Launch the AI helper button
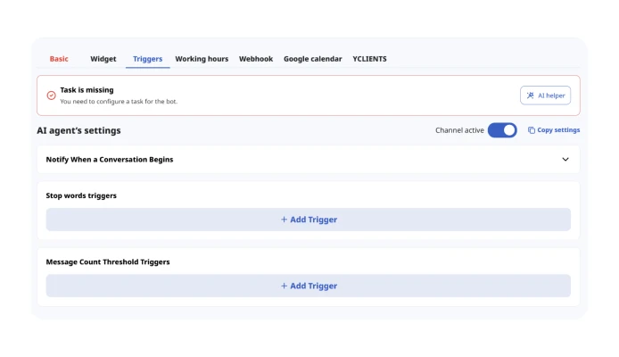The height and width of the screenshot is (357, 619). (x=545, y=95)
